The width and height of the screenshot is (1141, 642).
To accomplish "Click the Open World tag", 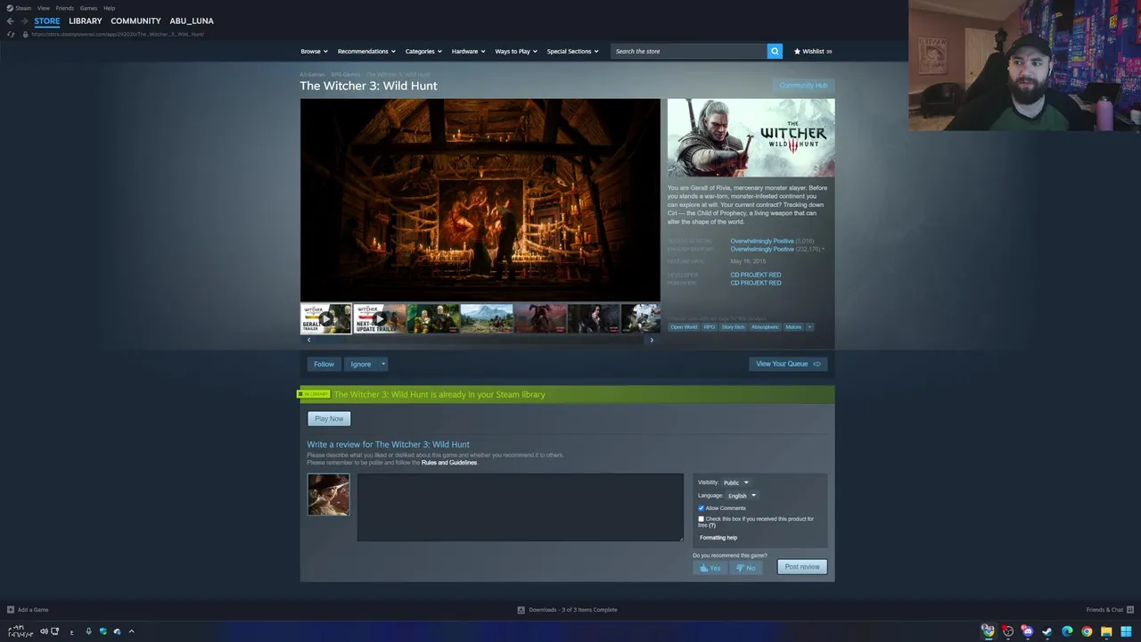I will pyautogui.click(x=684, y=327).
